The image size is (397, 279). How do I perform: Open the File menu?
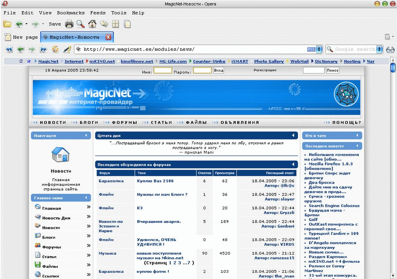click(10, 13)
